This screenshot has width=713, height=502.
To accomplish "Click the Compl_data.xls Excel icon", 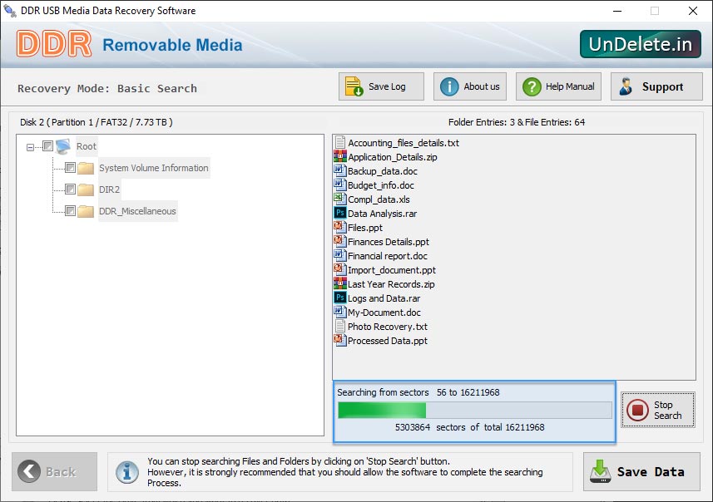I will pos(340,199).
